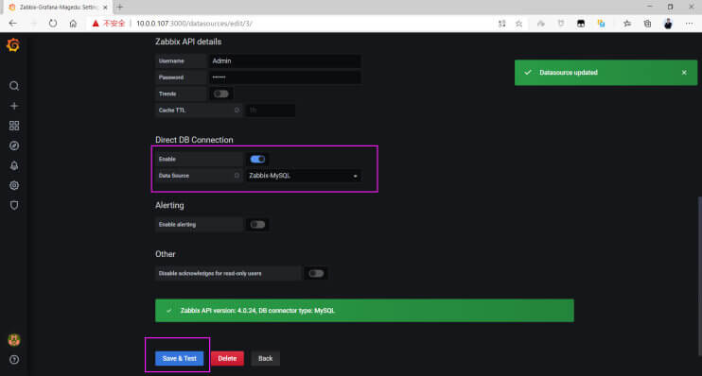The width and height of the screenshot is (702, 376).
Task: Dismiss the Datasource updated notification
Action: pyautogui.click(x=684, y=73)
